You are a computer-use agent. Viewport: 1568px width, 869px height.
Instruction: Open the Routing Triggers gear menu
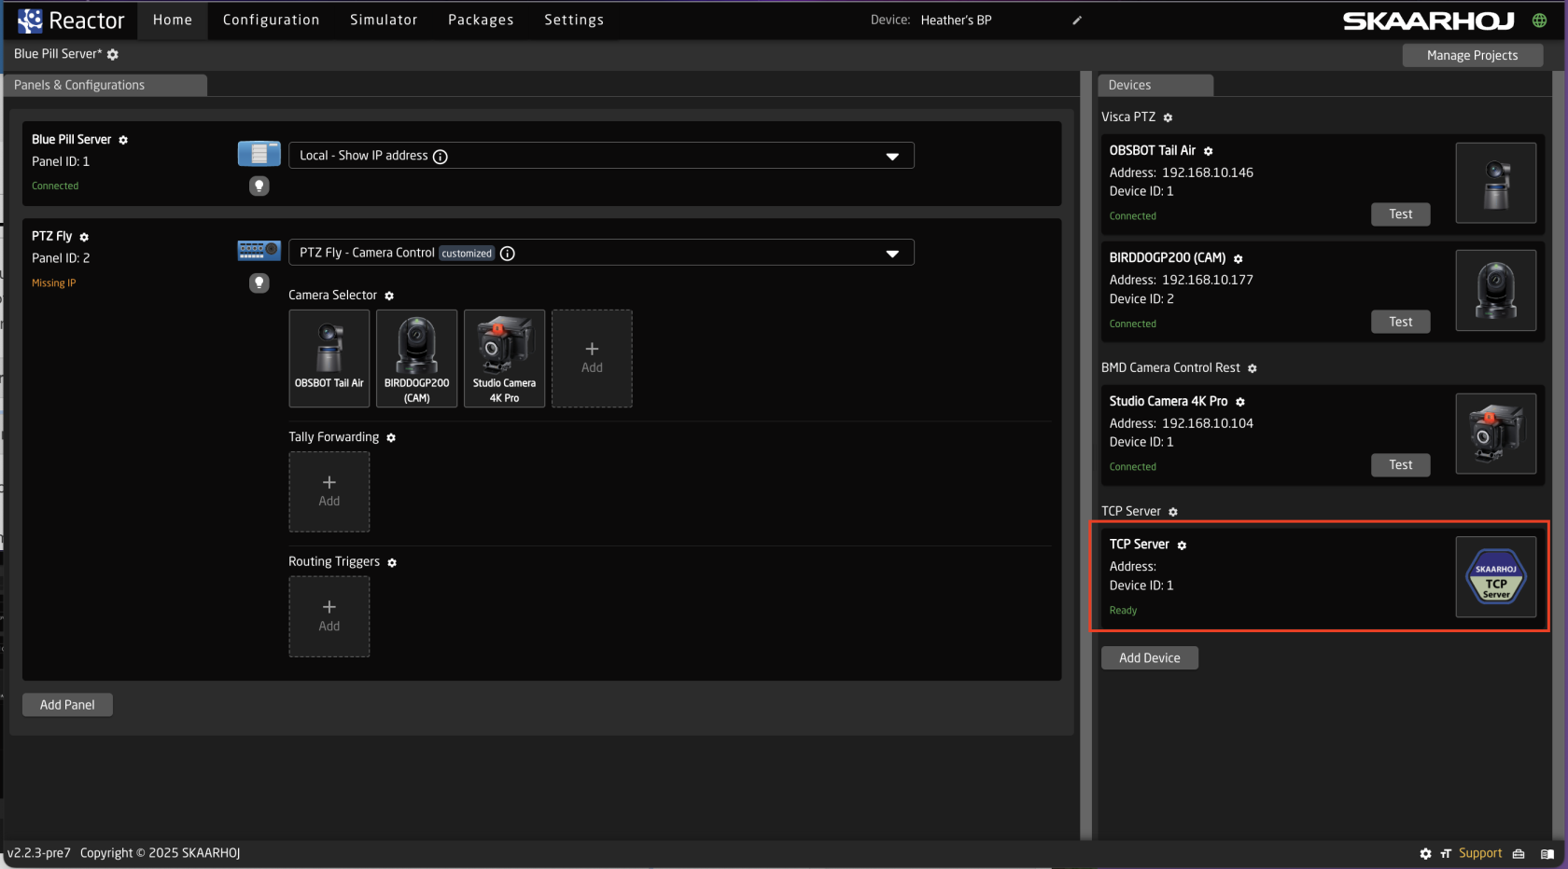click(x=392, y=562)
